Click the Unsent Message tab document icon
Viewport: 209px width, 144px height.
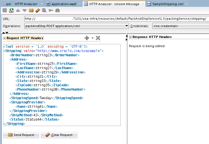tap(86, 4)
